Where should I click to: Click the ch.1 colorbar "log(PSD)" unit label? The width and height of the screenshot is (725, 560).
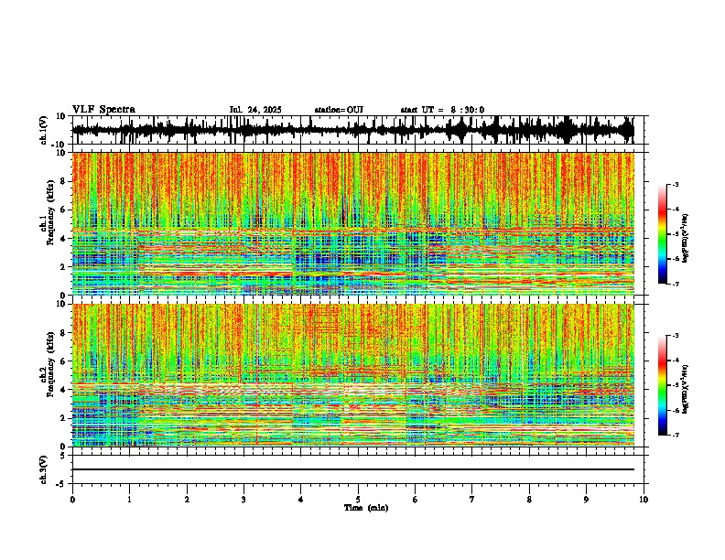point(686,239)
